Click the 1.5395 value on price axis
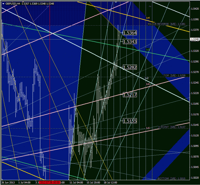200x185 pixels. click(x=195, y=20)
